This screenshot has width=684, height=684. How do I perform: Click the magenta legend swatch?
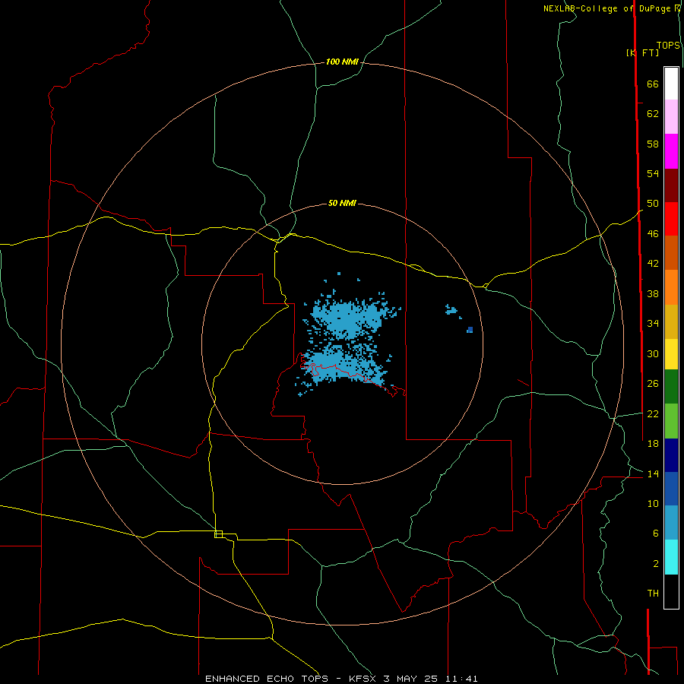(x=671, y=151)
